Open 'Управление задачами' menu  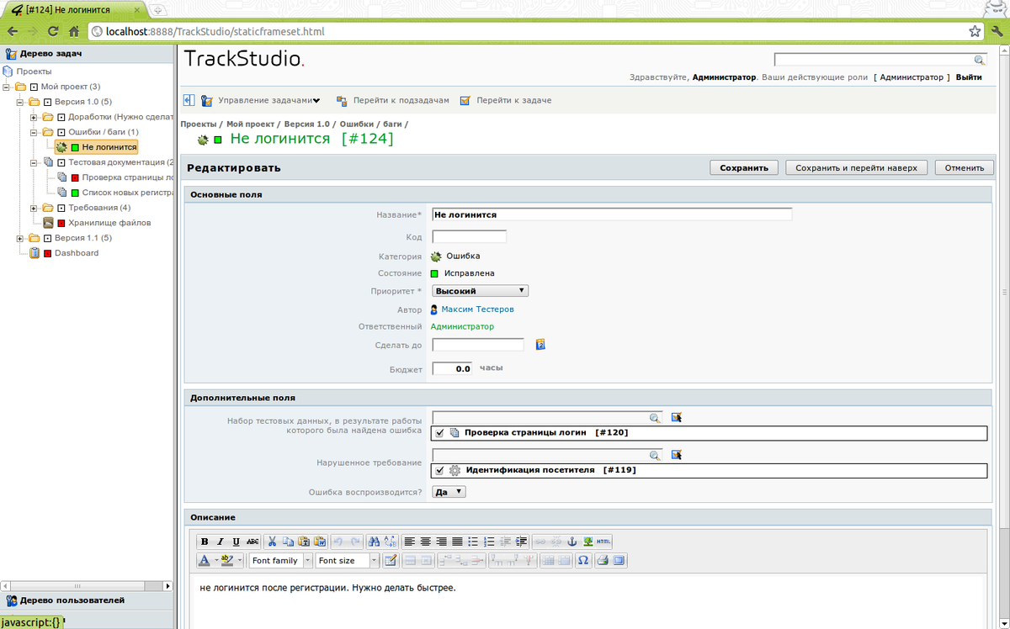268,101
